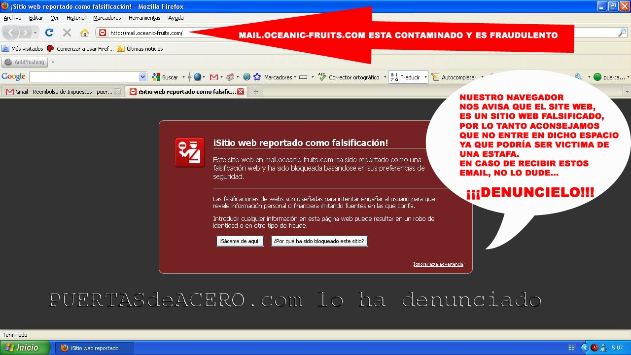Expand the Gmail icon dropdown arrow

click(x=222, y=77)
